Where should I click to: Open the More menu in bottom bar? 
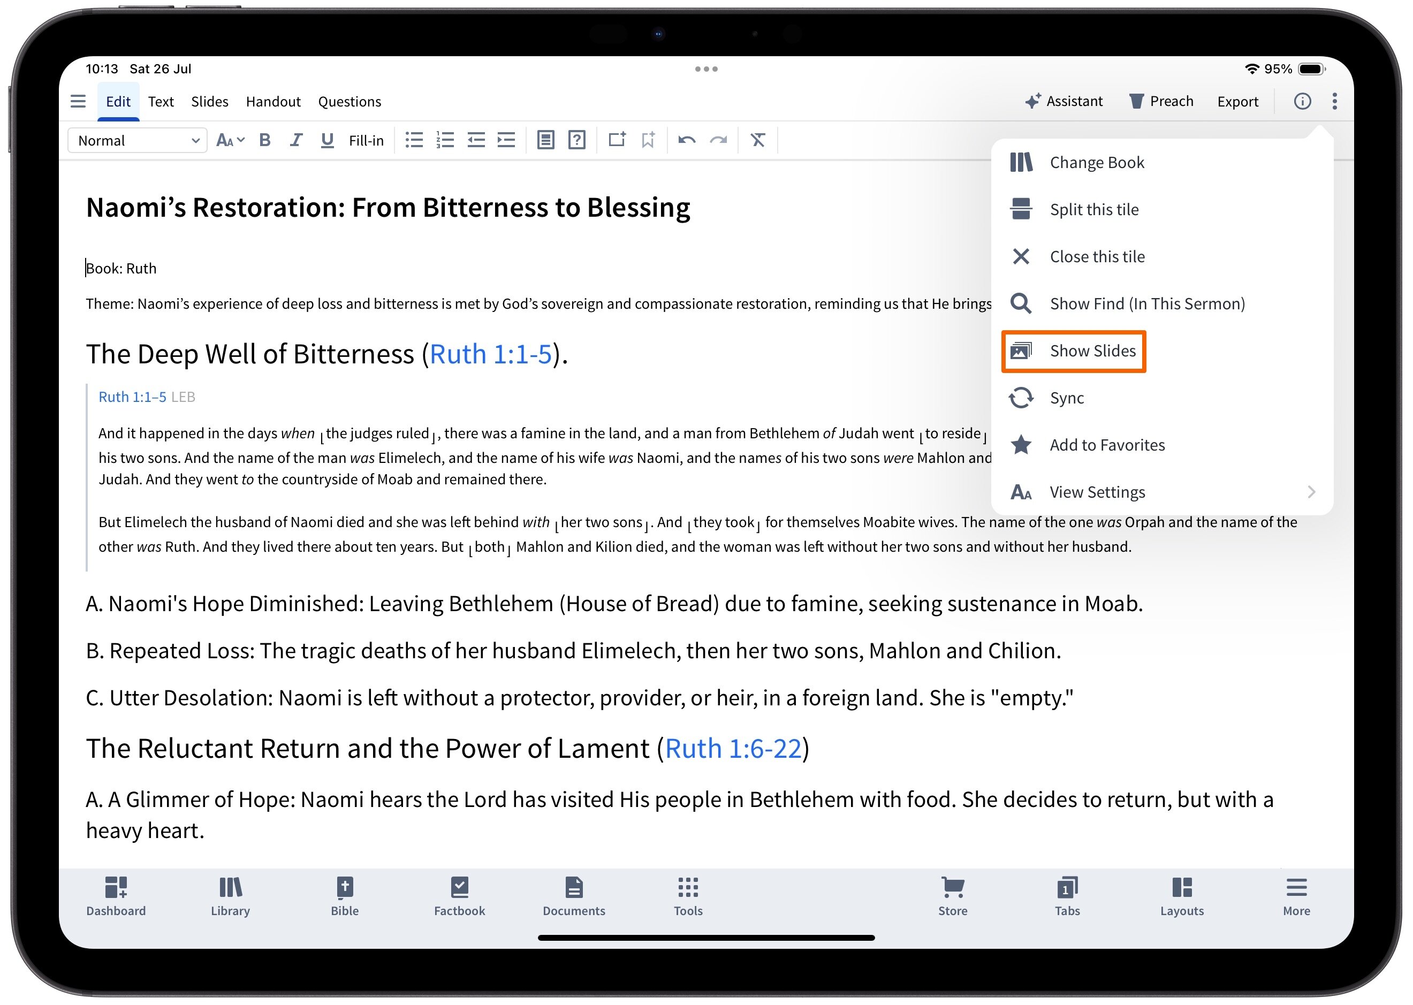click(1296, 896)
